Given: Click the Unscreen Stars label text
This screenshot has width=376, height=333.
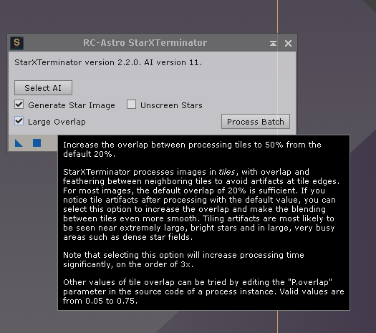Looking at the screenshot, I should click(171, 105).
